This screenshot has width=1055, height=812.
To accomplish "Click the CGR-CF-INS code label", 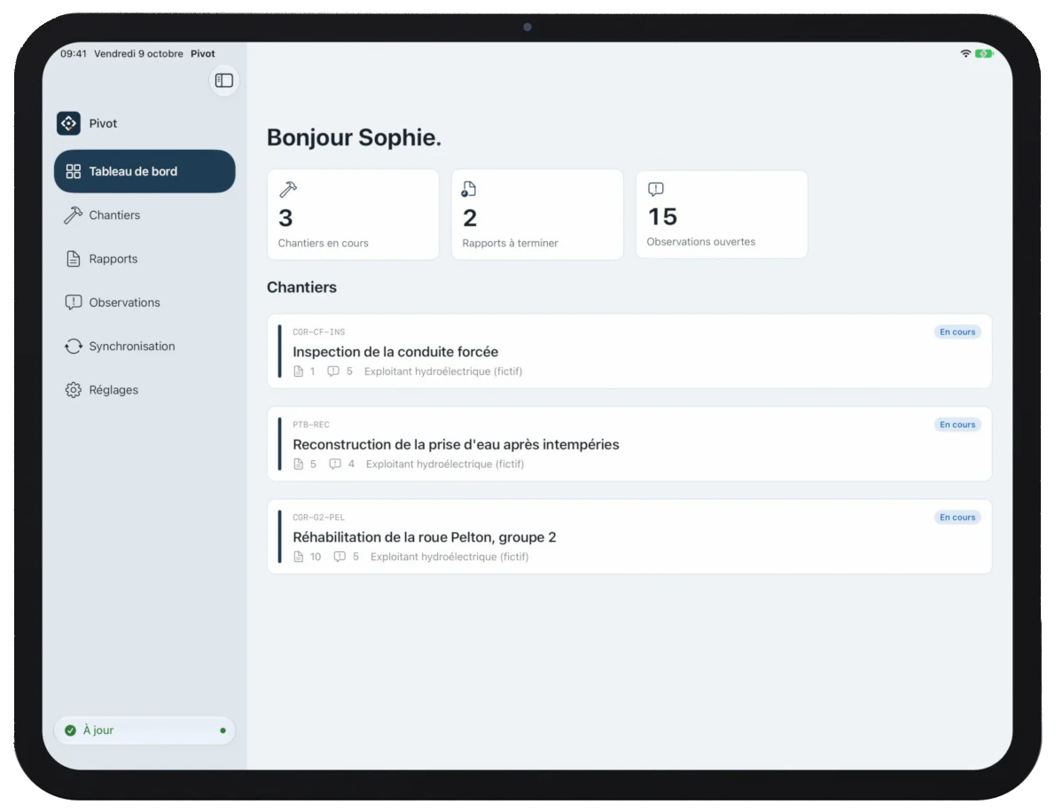I will coord(319,332).
